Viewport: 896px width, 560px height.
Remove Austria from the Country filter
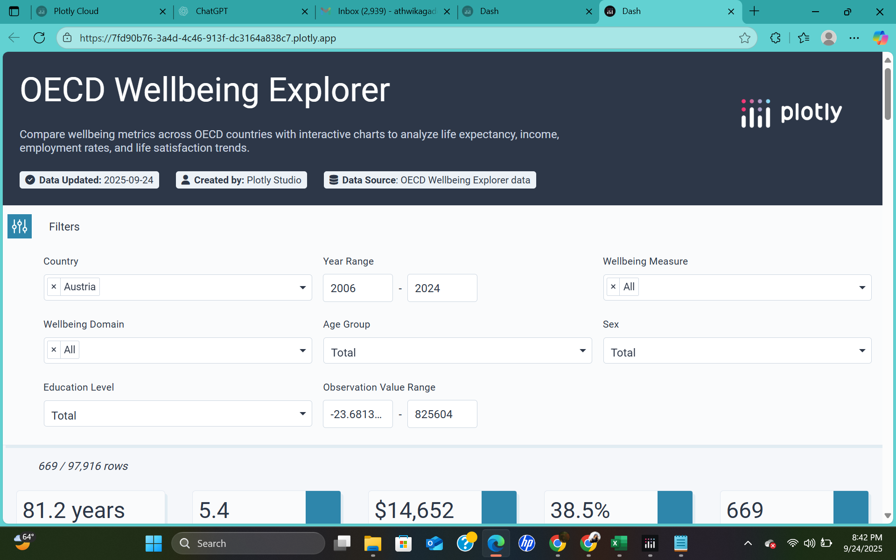(54, 287)
